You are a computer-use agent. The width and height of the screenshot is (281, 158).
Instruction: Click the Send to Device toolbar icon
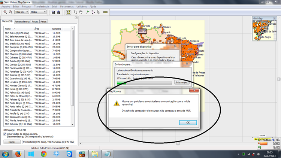click(x=54, y=12)
